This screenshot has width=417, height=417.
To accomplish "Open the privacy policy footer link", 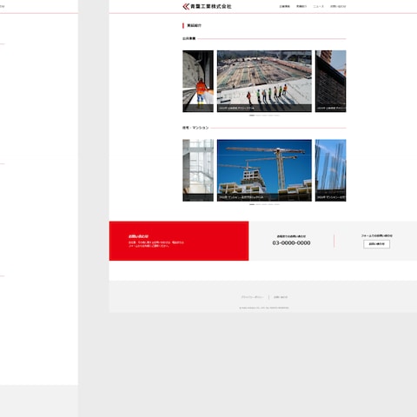I will tap(252, 297).
